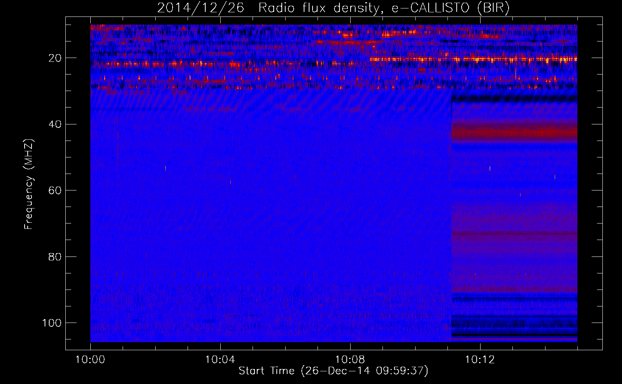Click the '100' frequency tick label
The height and width of the screenshot is (384, 622).
pos(52,323)
